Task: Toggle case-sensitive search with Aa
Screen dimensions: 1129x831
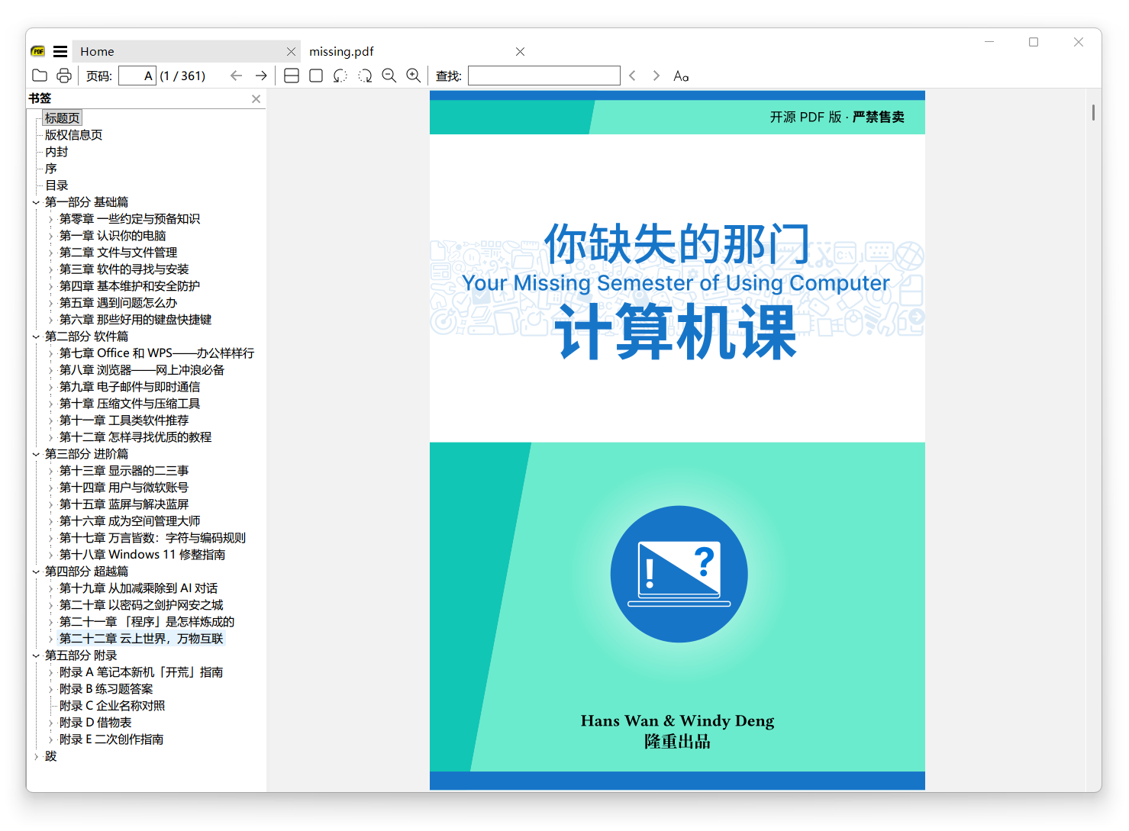Action: pyautogui.click(x=680, y=76)
